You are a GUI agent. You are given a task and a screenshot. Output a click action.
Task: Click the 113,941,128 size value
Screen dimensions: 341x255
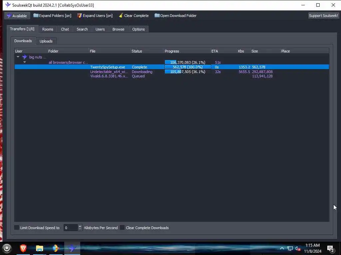[262, 76]
